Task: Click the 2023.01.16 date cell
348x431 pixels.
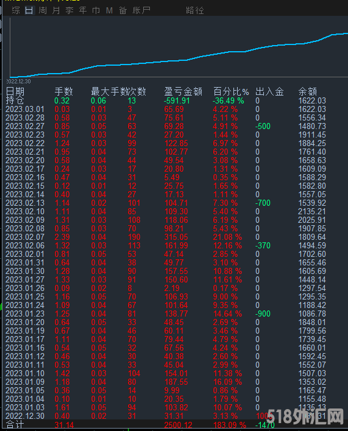Action: pyautogui.click(x=25, y=348)
